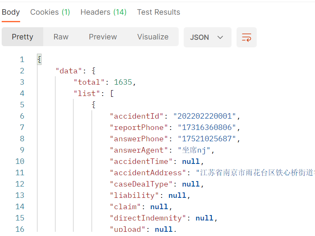Screen dimensions: 315x236
Task: Click the "directIndemnity" key
Action: click(x=148, y=218)
